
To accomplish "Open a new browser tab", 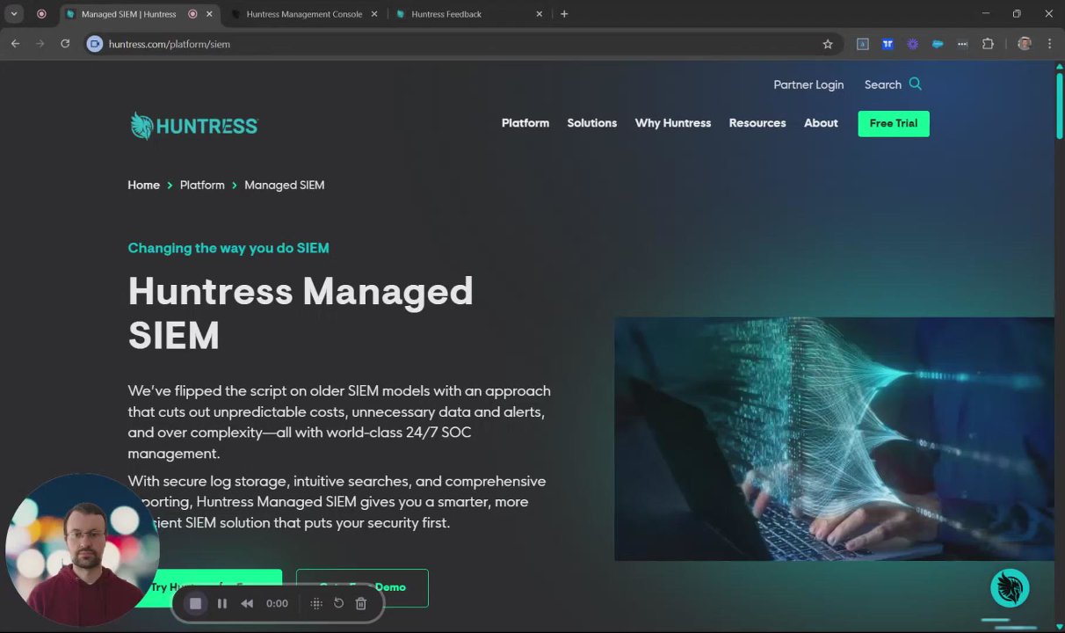I will click(x=564, y=14).
